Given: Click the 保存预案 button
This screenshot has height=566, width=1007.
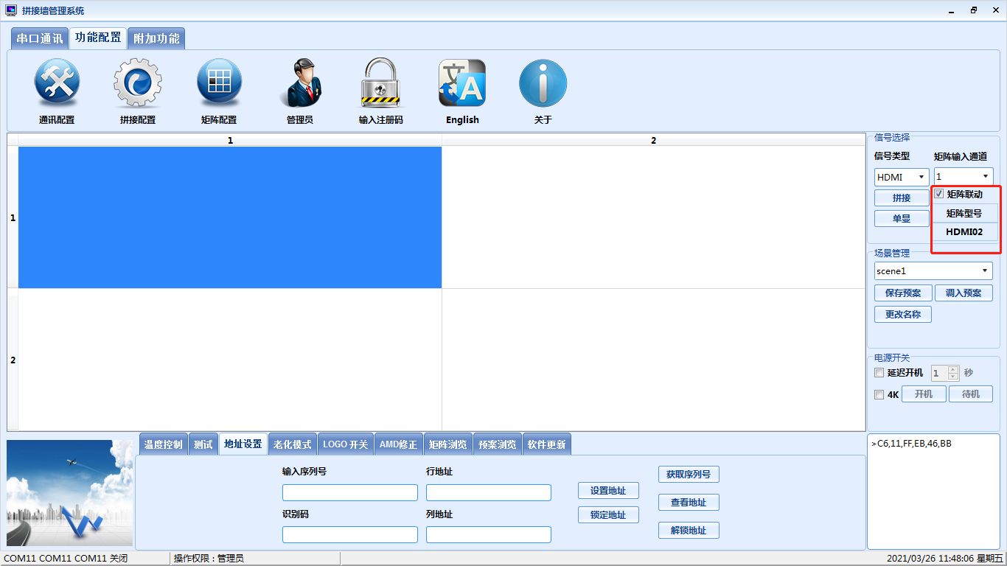Looking at the screenshot, I should click(902, 293).
